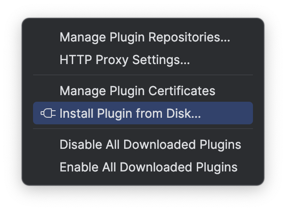
Task: Open Manage Plugin Repositories menu entry
Action: 144,38
